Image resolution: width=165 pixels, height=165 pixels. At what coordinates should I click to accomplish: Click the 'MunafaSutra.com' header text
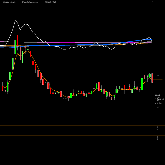pyautogui.click(x=30, y=2)
